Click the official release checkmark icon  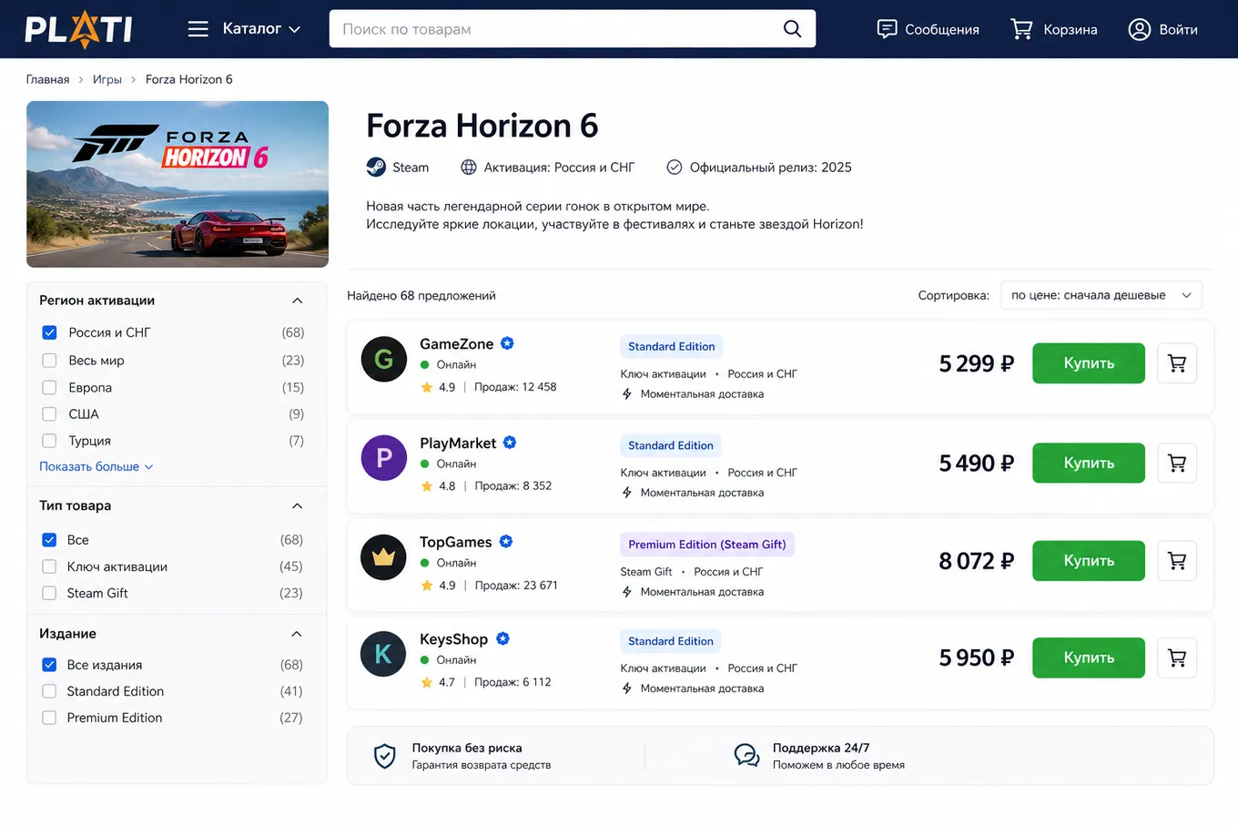point(675,168)
